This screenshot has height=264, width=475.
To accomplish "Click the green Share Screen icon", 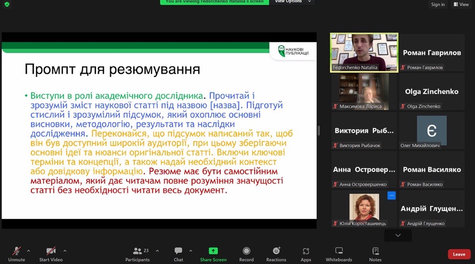I will [213, 251].
